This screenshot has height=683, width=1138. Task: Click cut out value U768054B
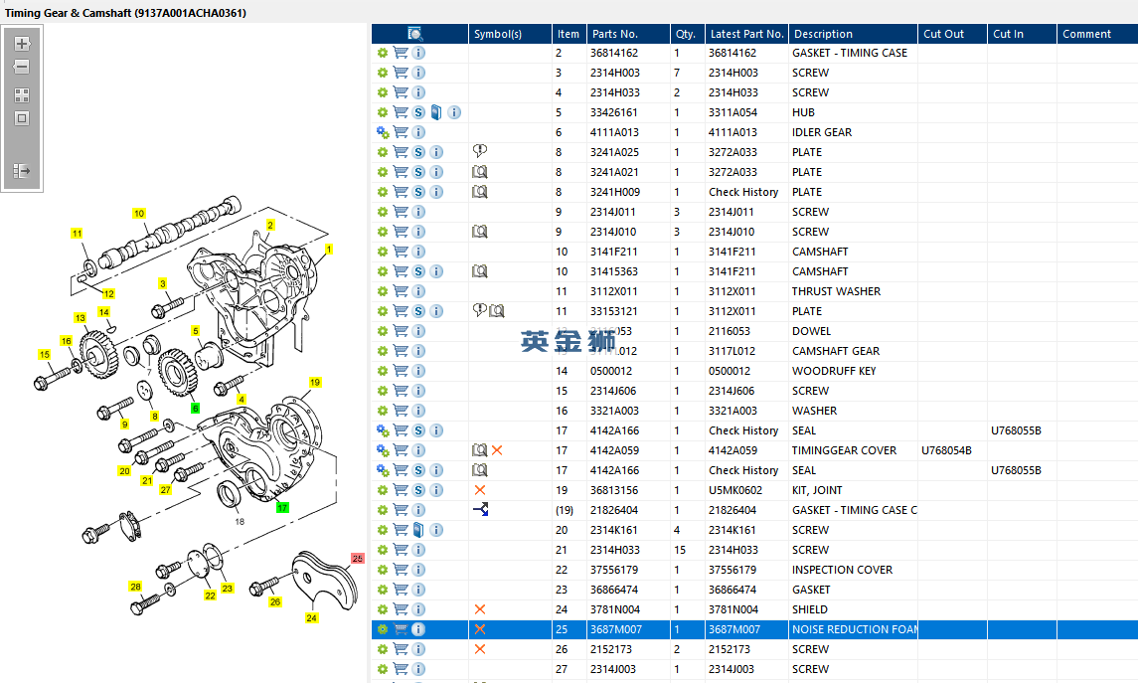(x=946, y=450)
